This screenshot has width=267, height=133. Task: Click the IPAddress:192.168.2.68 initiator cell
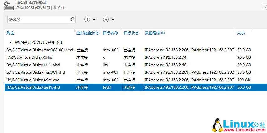pyautogui.click(x=165, y=65)
